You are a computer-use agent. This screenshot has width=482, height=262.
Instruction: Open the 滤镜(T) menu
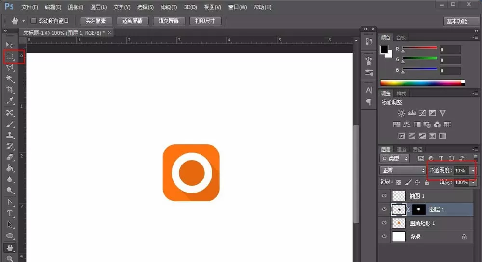tap(168, 7)
